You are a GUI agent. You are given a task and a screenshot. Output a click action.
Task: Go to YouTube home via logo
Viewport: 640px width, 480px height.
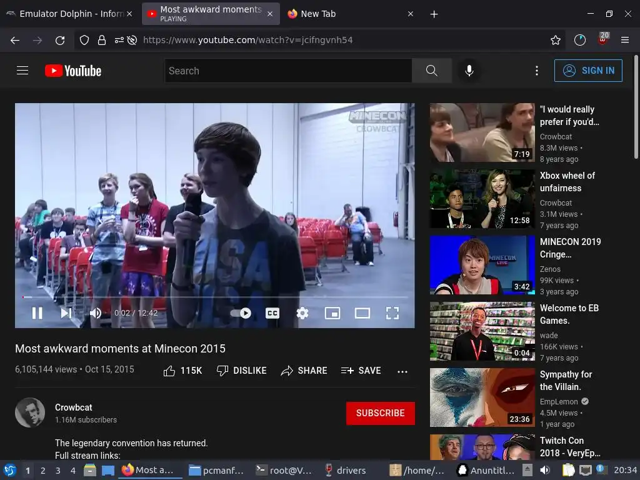point(73,71)
